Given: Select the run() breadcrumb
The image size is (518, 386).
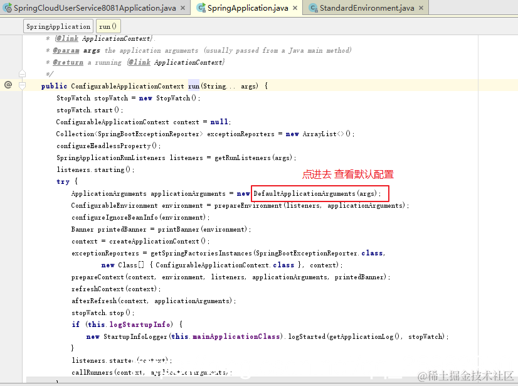Looking at the screenshot, I should (108, 26).
